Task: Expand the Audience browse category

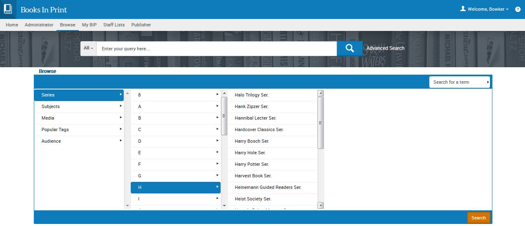Action: point(79,141)
